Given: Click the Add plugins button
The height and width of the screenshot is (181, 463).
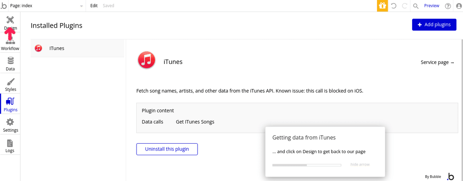Looking at the screenshot, I should [434, 24].
